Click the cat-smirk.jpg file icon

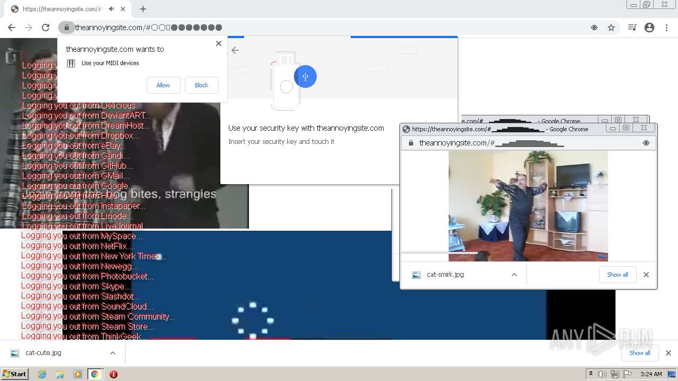416,275
